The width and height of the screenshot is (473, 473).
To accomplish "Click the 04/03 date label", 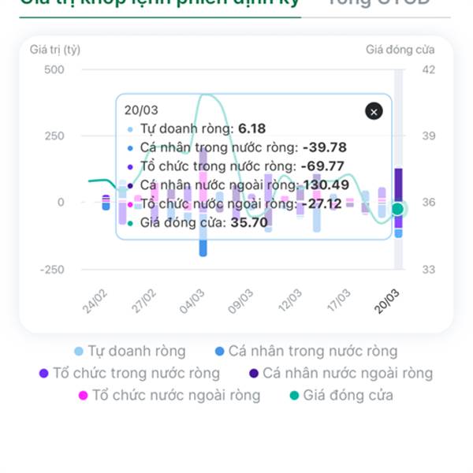I will point(192,301).
